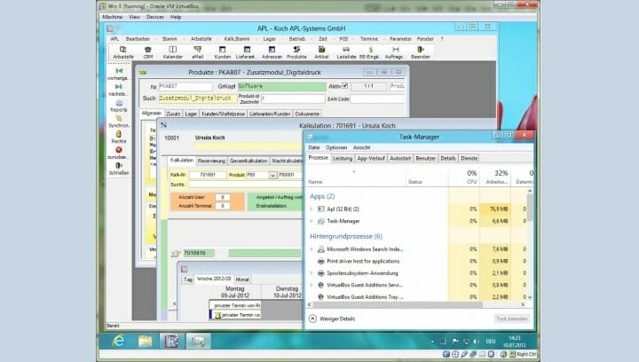
Task: Expand VirtualBox Guest Additions Service entry
Action: 312,285
